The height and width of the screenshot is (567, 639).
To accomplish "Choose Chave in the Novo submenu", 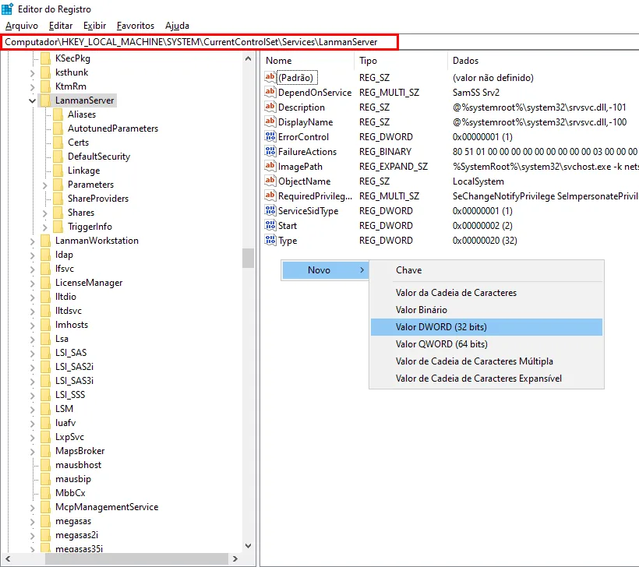I will pyautogui.click(x=486, y=270).
